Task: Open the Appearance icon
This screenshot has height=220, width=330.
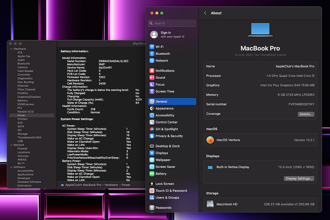Action: click(x=152, y=109)
